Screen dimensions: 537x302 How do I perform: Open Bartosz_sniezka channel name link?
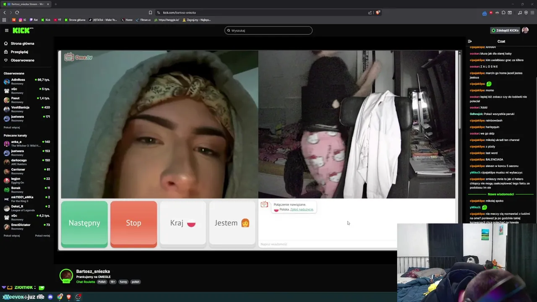[93, 271]
